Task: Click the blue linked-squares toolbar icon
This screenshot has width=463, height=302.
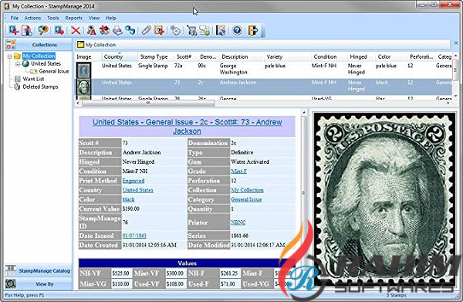Action: tap(130, 30)
